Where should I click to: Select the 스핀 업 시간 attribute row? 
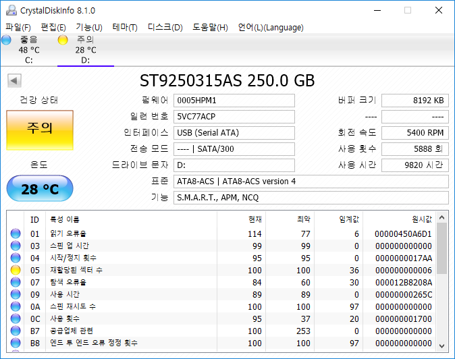click(221, 246)
